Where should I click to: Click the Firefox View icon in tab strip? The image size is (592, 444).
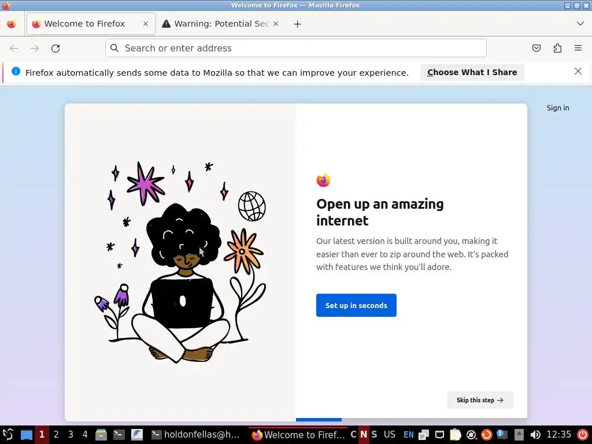coord(12,24)
